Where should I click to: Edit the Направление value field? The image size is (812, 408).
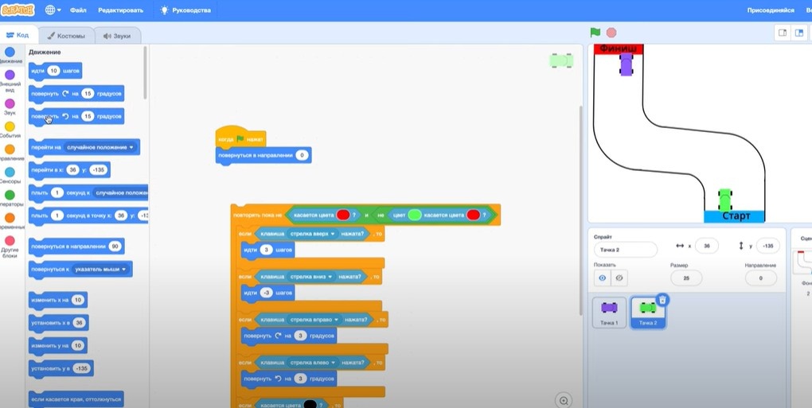pyautogui.click(x=761, y=278)
